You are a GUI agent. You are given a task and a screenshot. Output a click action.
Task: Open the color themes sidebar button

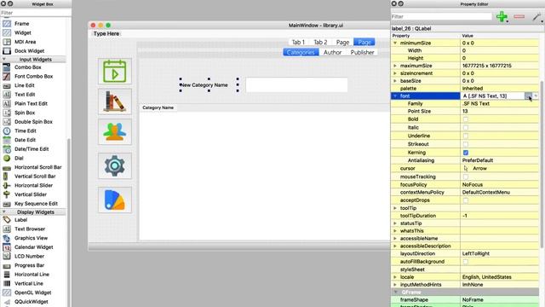point(115,200)
